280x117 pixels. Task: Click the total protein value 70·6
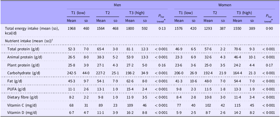[x=237, y=49]
